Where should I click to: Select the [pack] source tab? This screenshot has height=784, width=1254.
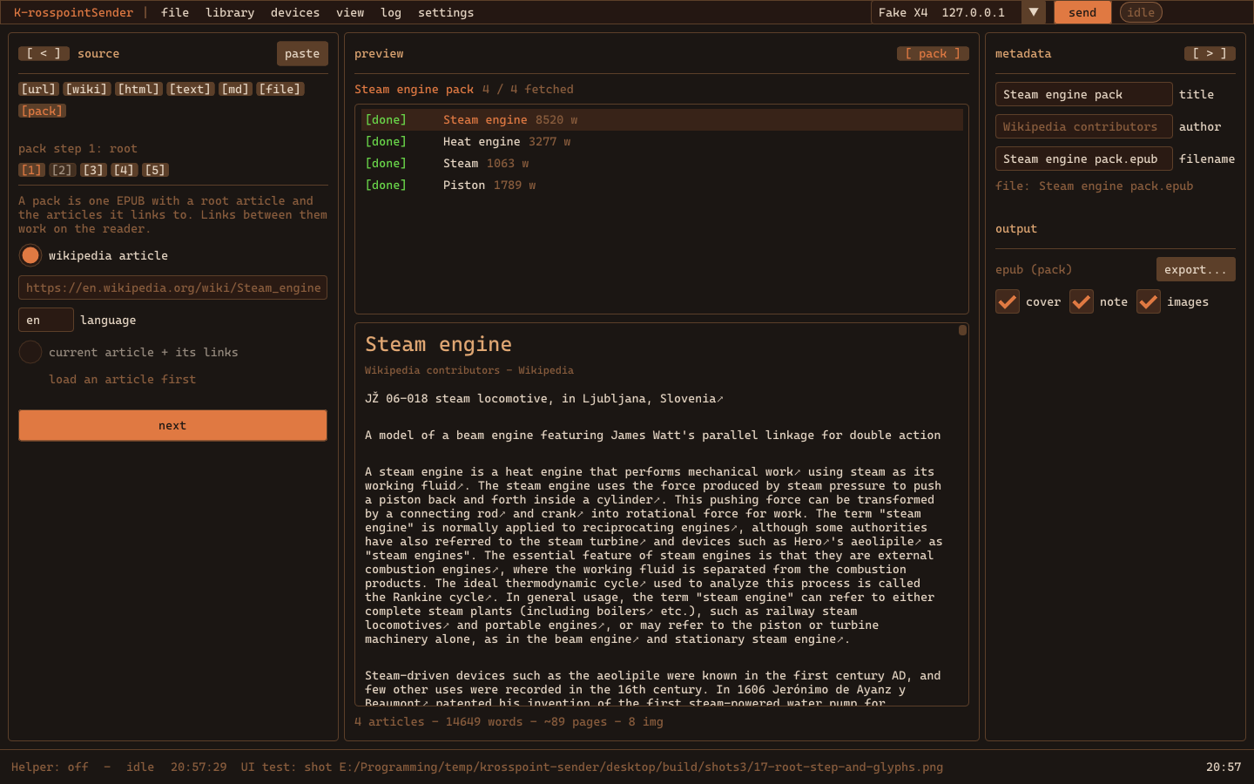[x=42, y=111]
